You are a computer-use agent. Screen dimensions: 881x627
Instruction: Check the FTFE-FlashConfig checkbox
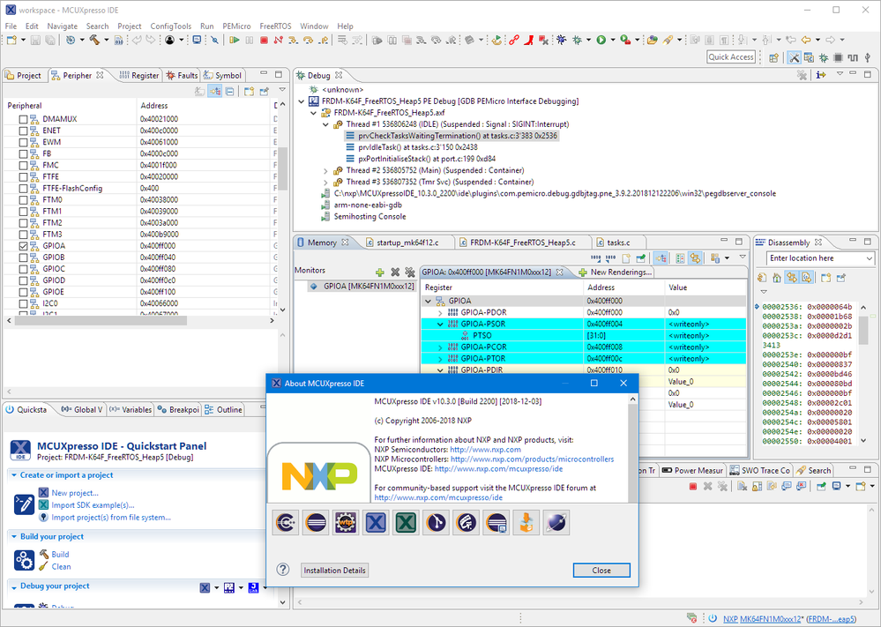coord(23,188)
